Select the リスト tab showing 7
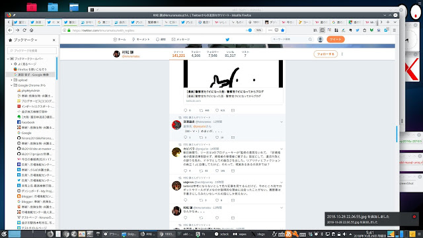 245,54
